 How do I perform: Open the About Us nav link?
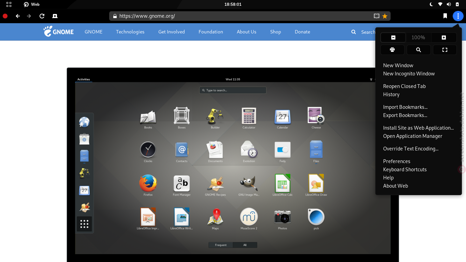pos(246,32)
